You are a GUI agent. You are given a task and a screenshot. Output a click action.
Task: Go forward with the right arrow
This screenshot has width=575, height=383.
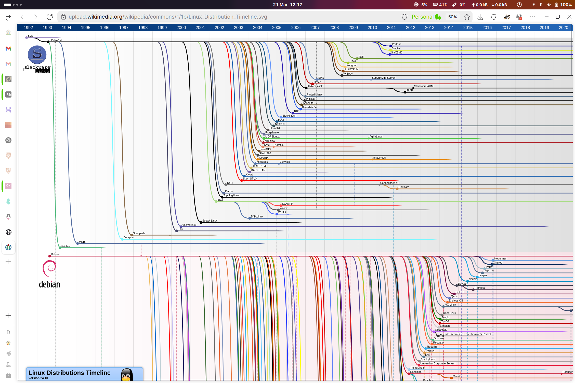click(35, 17)
